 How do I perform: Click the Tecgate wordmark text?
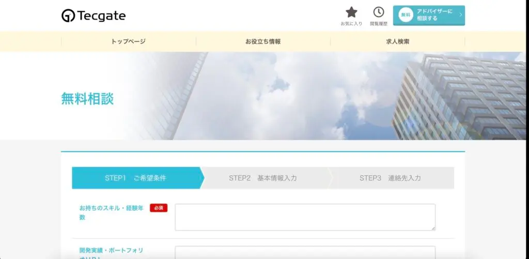101,16
